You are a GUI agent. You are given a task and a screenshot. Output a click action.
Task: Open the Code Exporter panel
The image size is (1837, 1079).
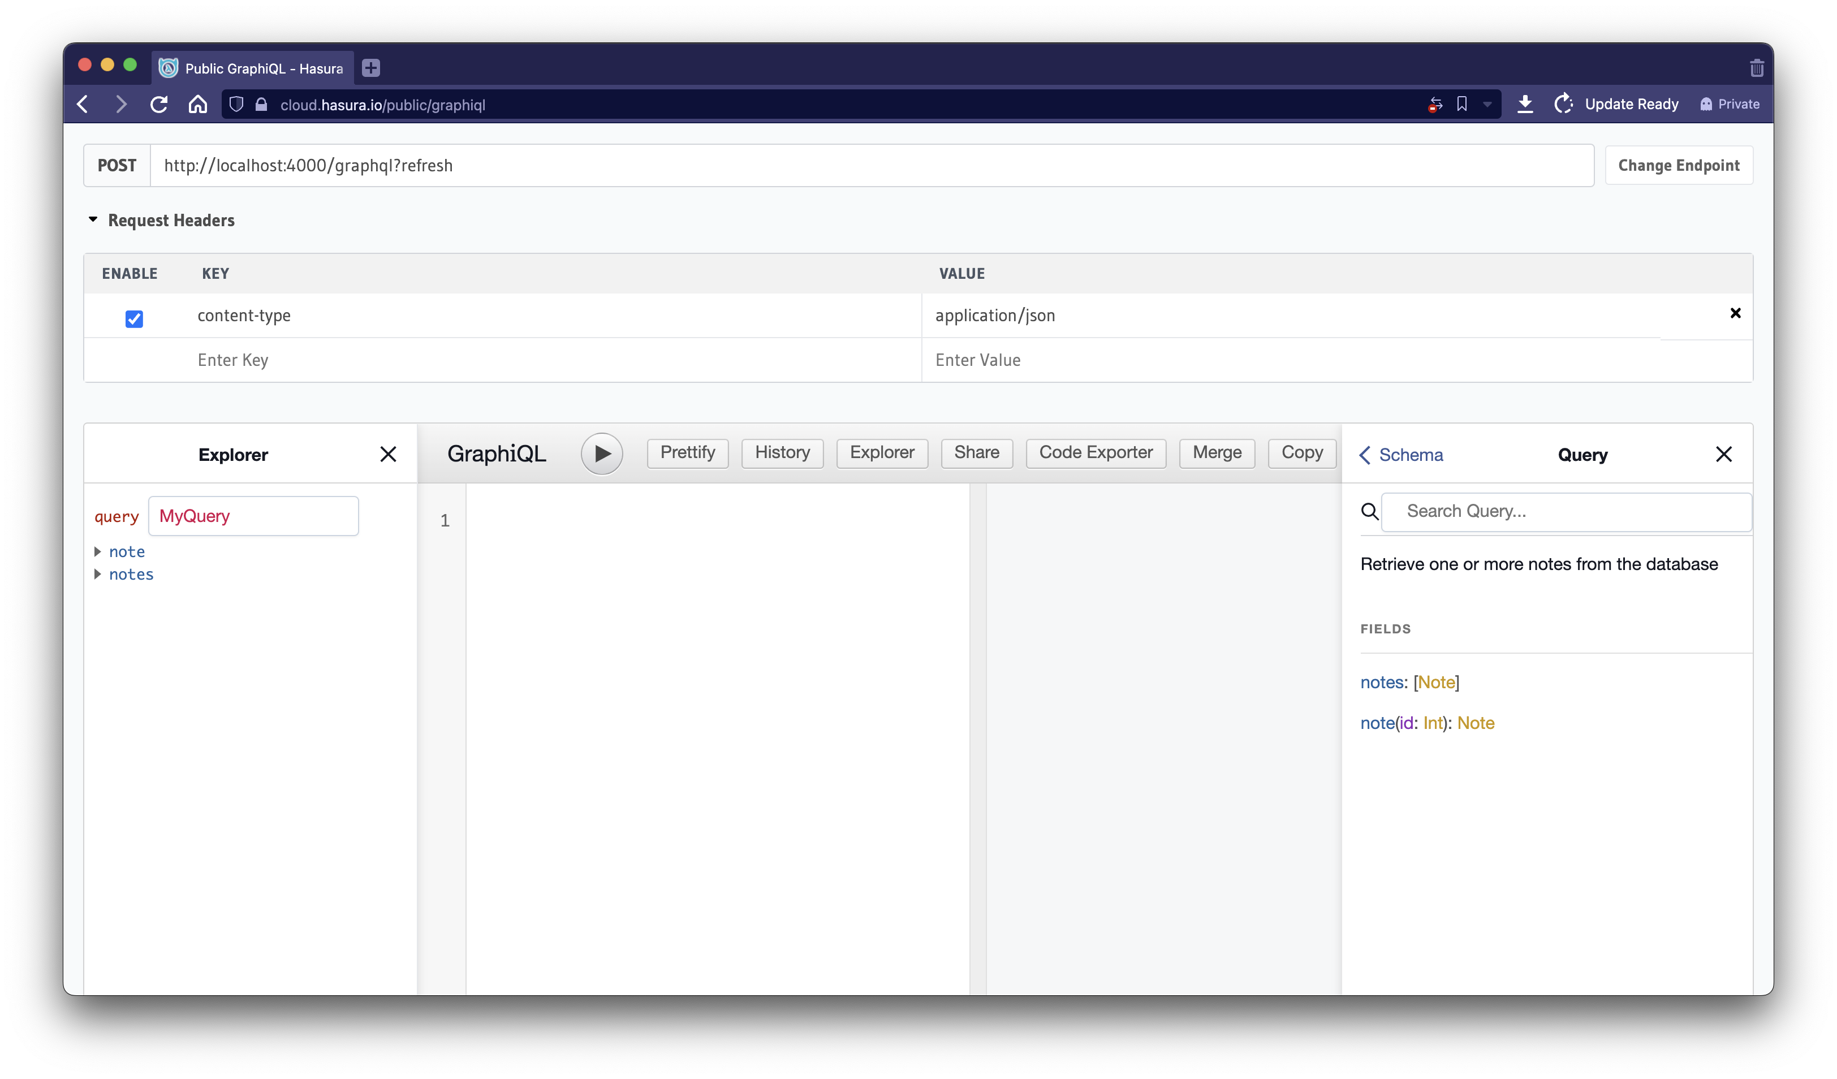click(x=1096, y=454)
